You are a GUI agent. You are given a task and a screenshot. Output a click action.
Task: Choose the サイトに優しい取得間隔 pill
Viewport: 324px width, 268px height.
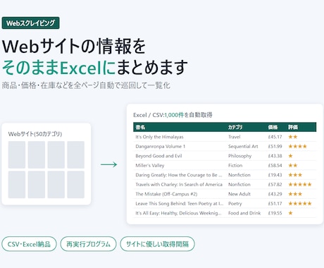(157, 244)
